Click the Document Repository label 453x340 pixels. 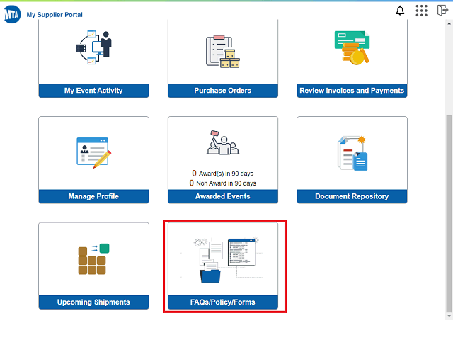pos(352,196)
